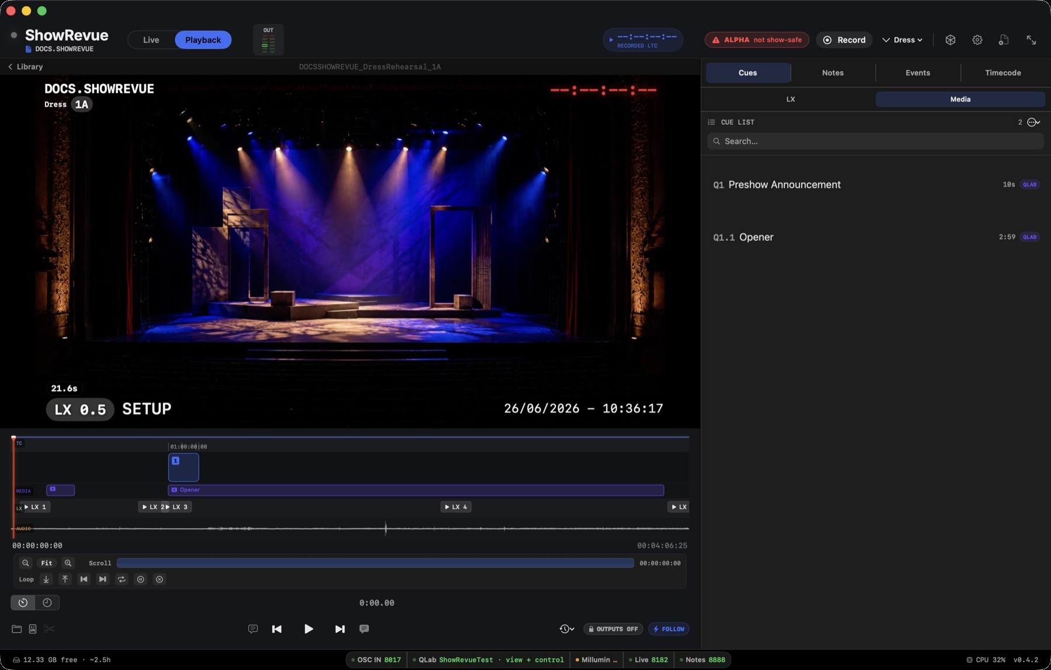Click the ALPHA not show-safe warning badge
The height and width of the screenshot is (670, 1051).
click(x=757, y=40)
